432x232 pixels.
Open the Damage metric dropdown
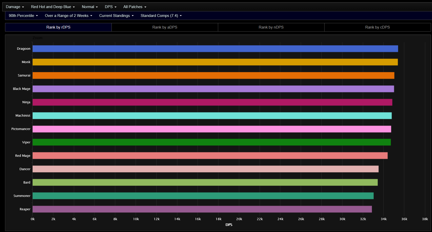15,7
